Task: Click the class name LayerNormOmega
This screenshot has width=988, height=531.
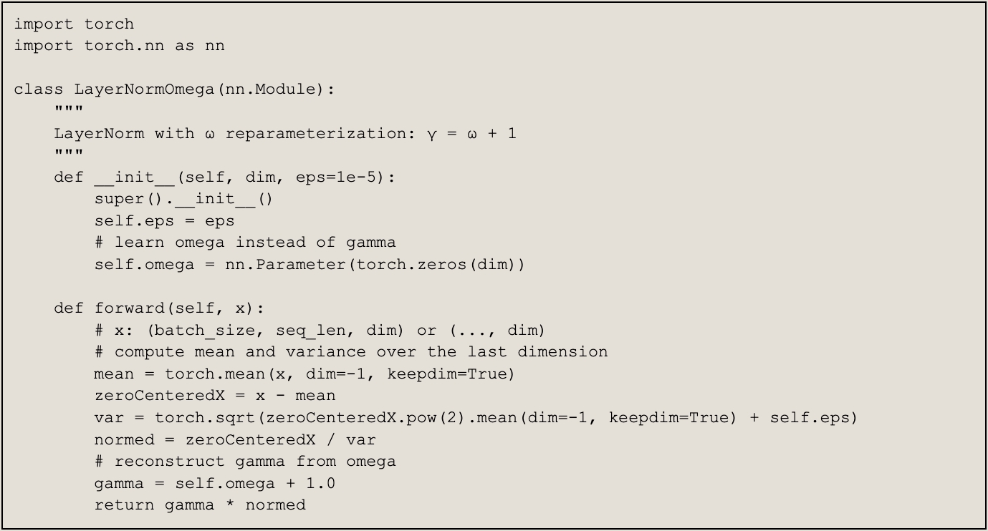Action: coord(144,89)
